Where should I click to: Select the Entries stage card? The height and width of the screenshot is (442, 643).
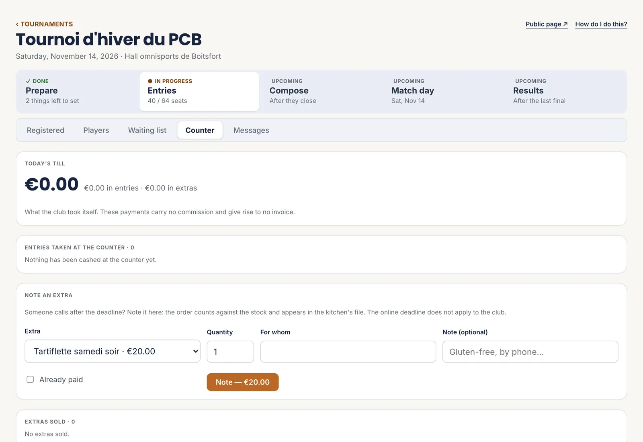point(199,92)
